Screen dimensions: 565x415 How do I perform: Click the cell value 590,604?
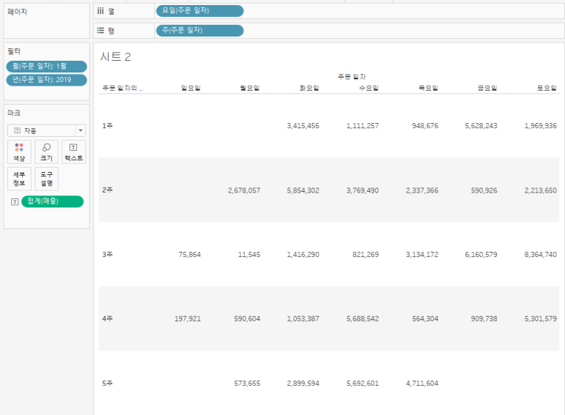tap(247, 319)
